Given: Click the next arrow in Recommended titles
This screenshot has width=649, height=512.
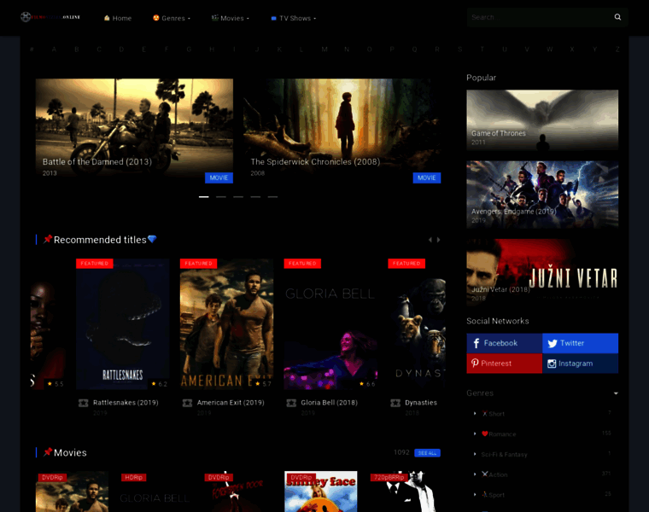Looking at the screenshot, I should click(439, 240).
